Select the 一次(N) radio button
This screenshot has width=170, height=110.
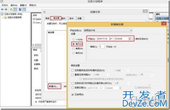pyautogui.click(x=73, y=40)
